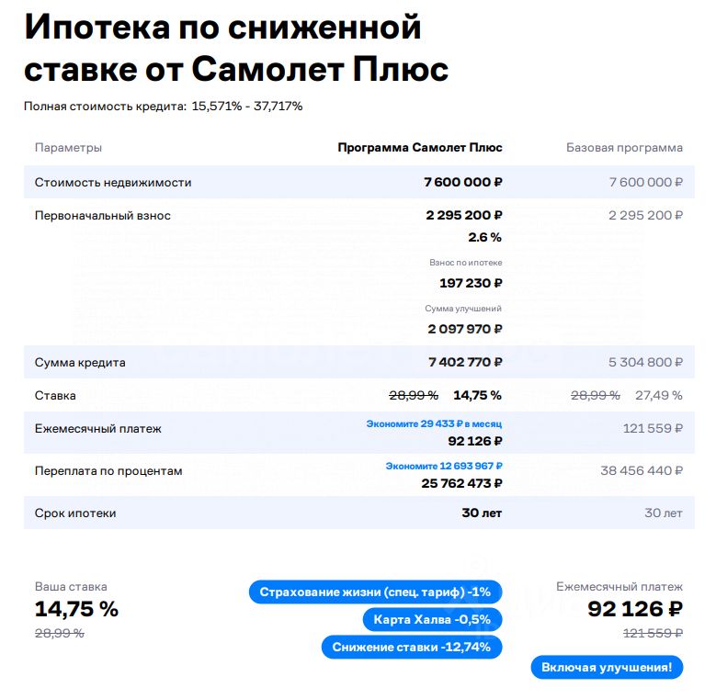The image size is (716, 699).
Task: Click the full loan cost percentage line
Action: pos(163,107)
